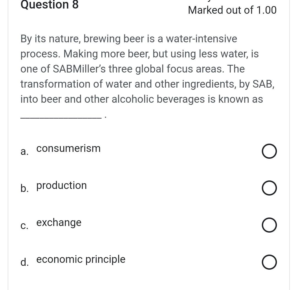Screen dimensions: 297x290
Task: Select the radio button for option b
Action: pos(269,188)
